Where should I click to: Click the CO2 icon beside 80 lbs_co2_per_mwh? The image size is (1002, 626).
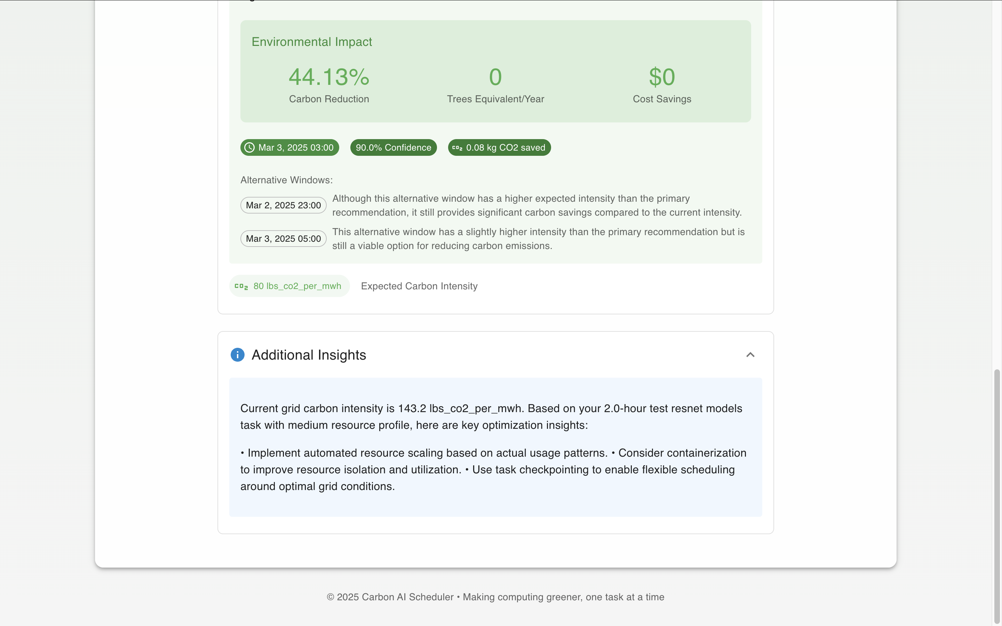point(241,286)
